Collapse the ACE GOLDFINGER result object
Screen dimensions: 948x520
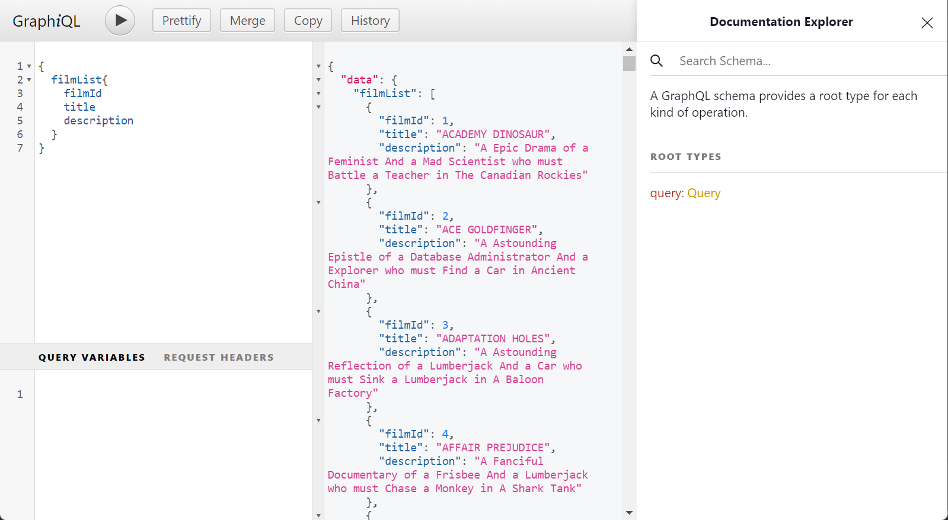[x=318, y=203]
